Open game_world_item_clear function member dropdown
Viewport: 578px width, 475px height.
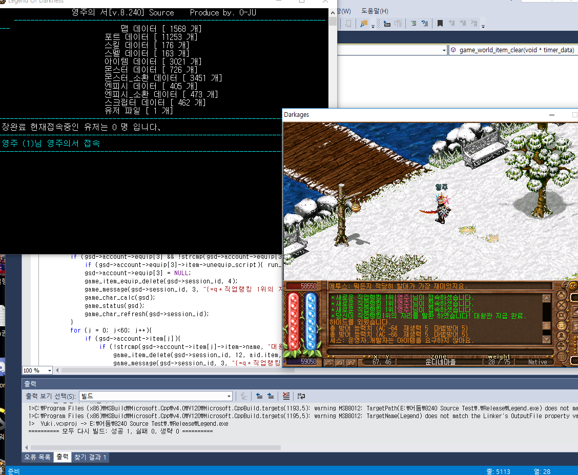[x=513, y=50]
